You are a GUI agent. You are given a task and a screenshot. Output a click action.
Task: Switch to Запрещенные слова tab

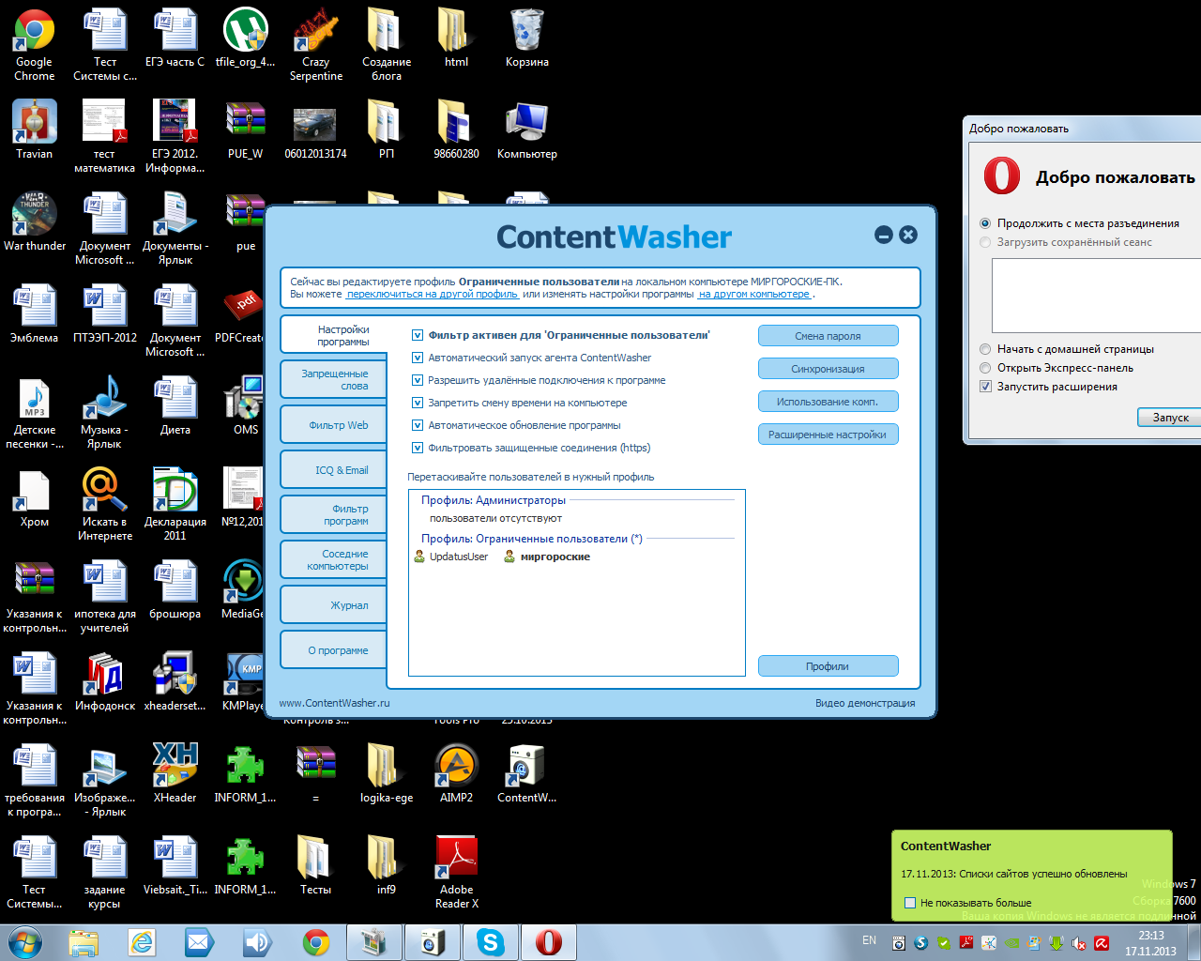pos(334,380)
